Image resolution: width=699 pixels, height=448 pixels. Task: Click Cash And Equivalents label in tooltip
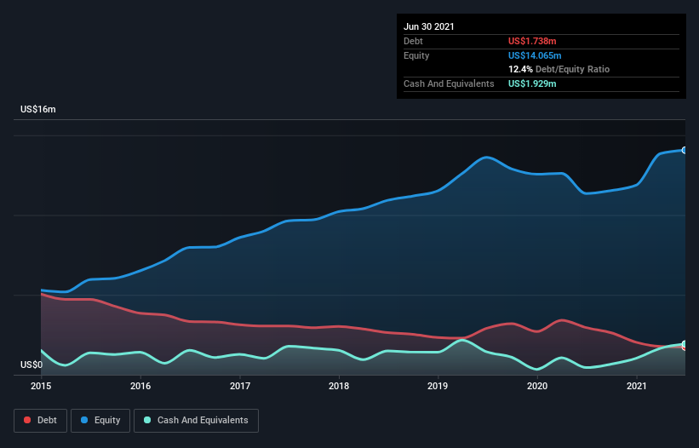point(449,83)
